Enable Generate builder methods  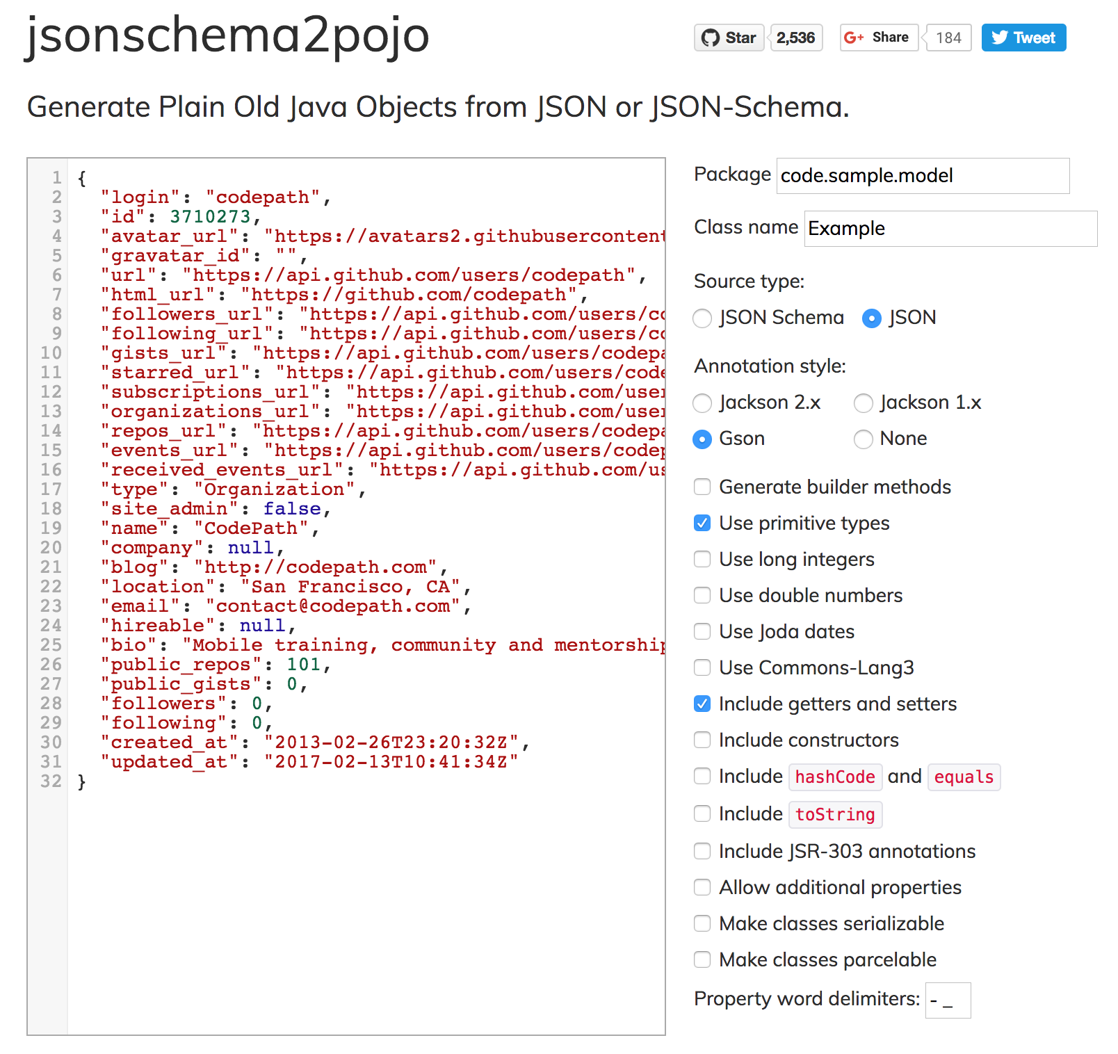[x=702, y=487]
